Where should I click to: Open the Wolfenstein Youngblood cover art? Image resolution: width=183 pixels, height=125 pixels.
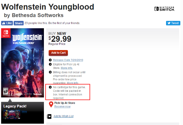(x=23, y=63)
